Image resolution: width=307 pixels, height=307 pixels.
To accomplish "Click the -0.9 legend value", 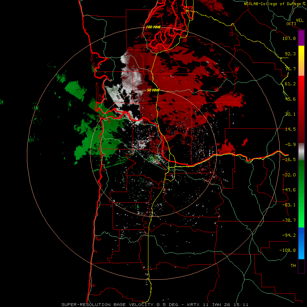I will [x=290, y=145].
